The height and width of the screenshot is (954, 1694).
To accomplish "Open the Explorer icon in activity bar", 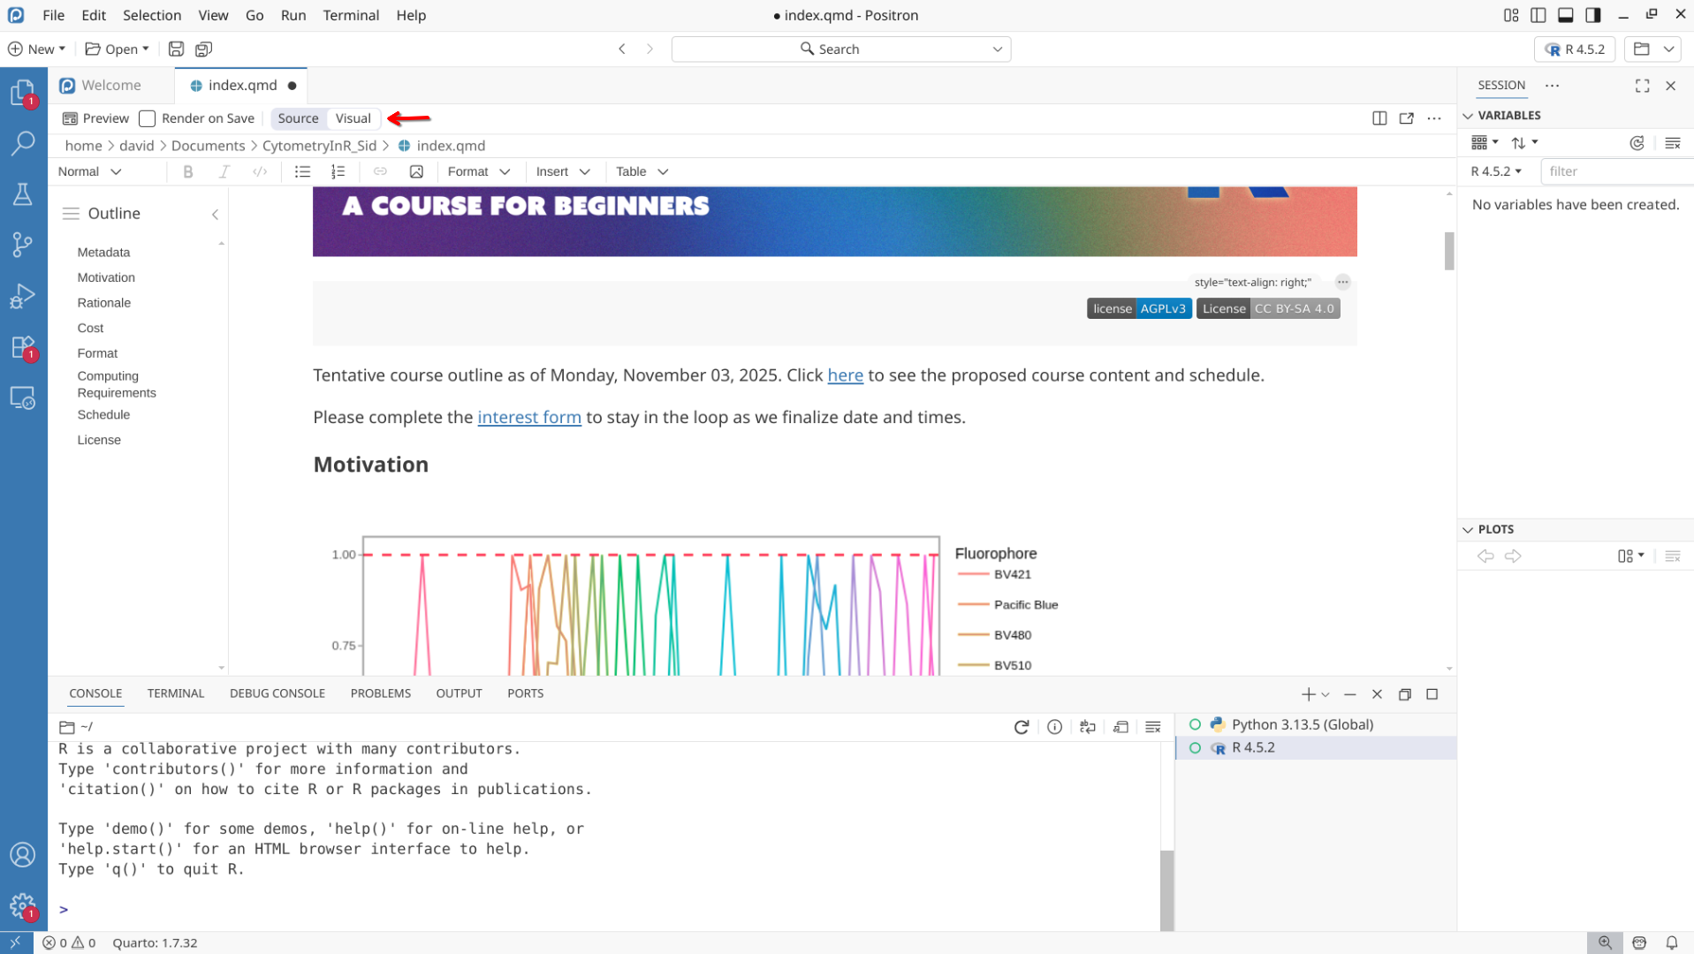I will tap(22, 92).
